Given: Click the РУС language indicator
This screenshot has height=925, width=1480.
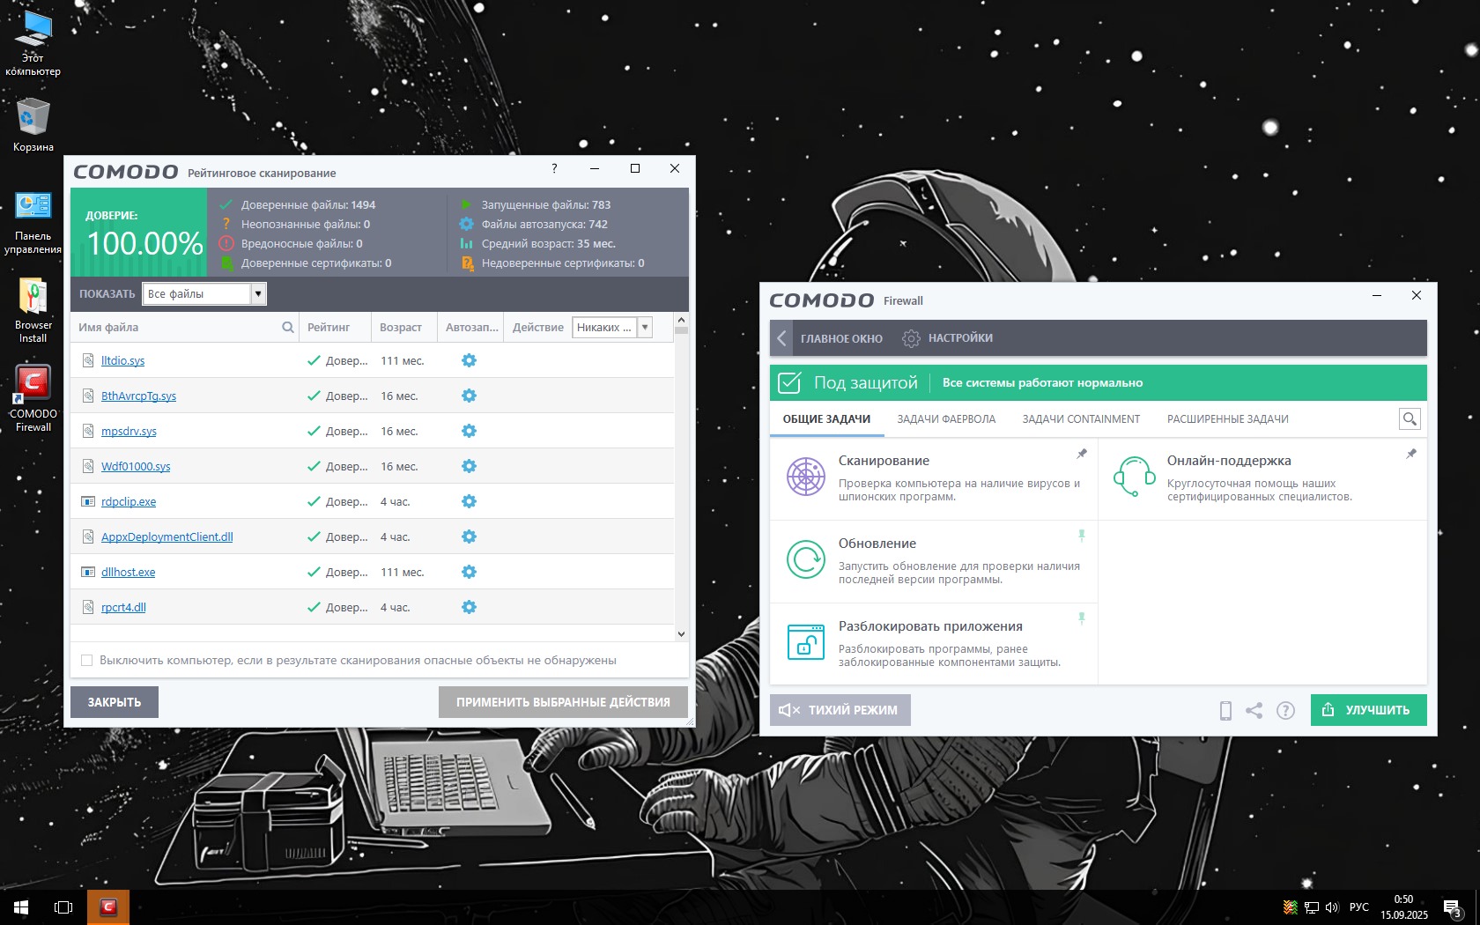Looking at the screenshot, I should [x=1359, y=907].
